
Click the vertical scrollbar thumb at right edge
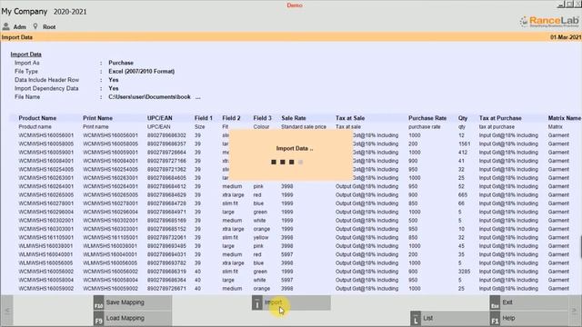(580, 246)
